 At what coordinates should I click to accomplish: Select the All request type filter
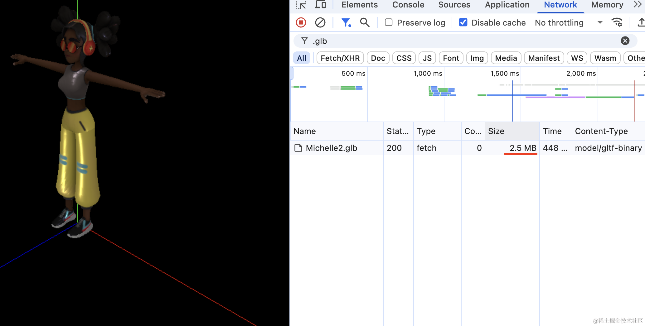point(302,58)
